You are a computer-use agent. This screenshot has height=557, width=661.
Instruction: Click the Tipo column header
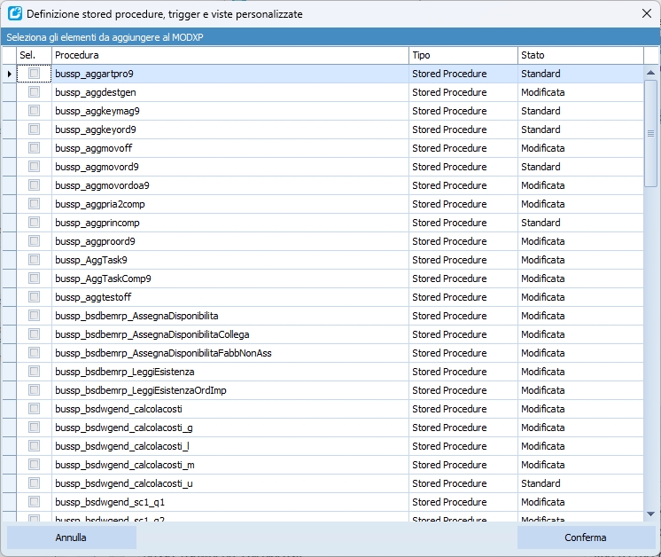pos(463,55)
